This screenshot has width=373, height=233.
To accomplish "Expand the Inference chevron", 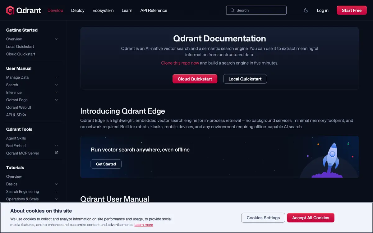I will [56, 92].
